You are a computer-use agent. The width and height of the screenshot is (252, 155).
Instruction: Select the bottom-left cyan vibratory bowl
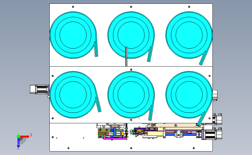point(73,95)
